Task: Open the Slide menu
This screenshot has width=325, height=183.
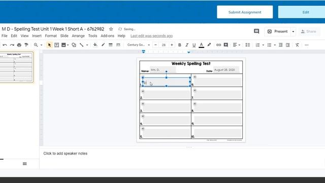Action: click(64, 36)
